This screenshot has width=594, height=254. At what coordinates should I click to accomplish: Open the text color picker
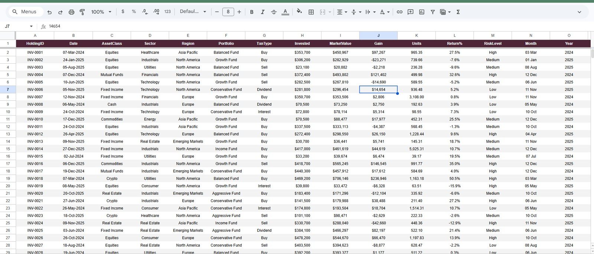tap(285, 12)
